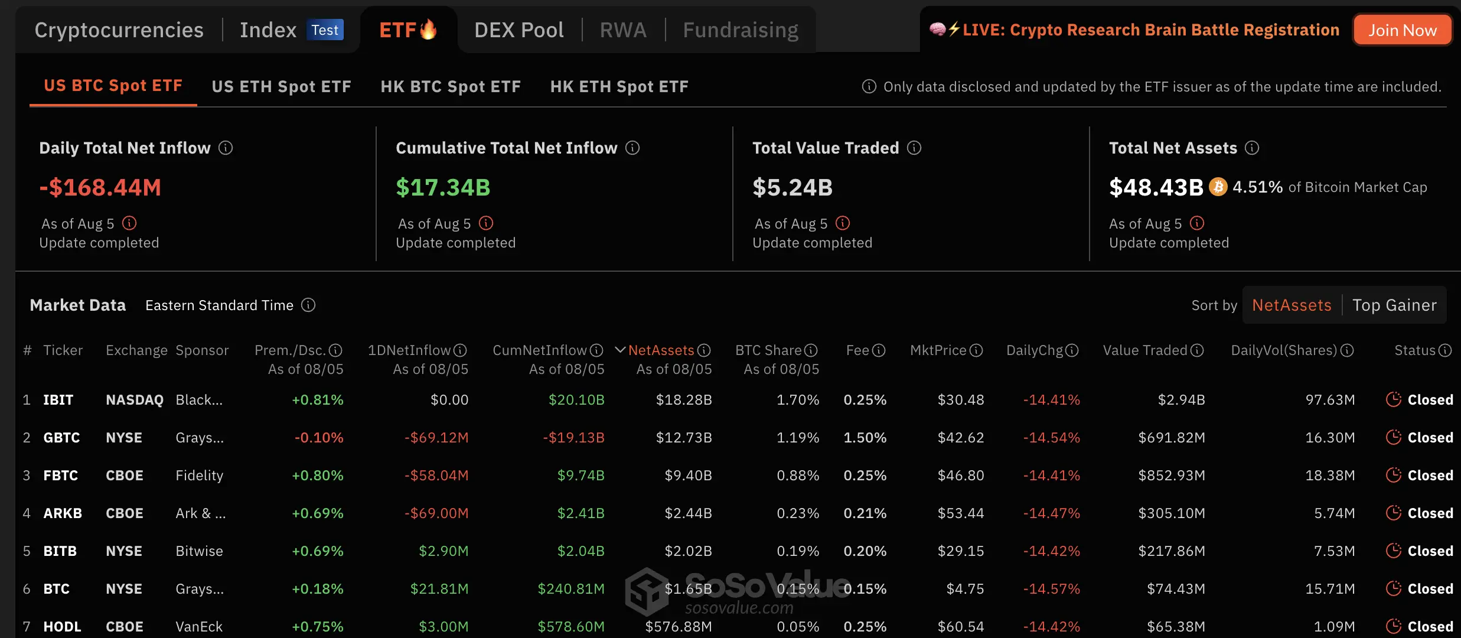Switch to the RWA tab
This screenshot has width=1461, height=638.
pos(623,30)
